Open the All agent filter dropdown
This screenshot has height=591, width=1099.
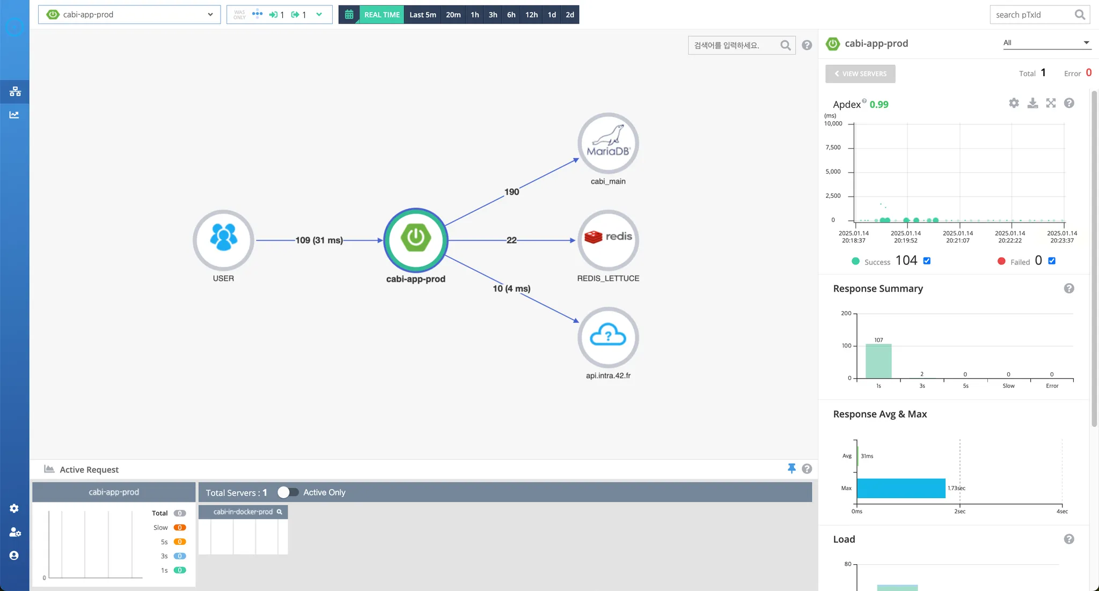[x=1046, y=43]
